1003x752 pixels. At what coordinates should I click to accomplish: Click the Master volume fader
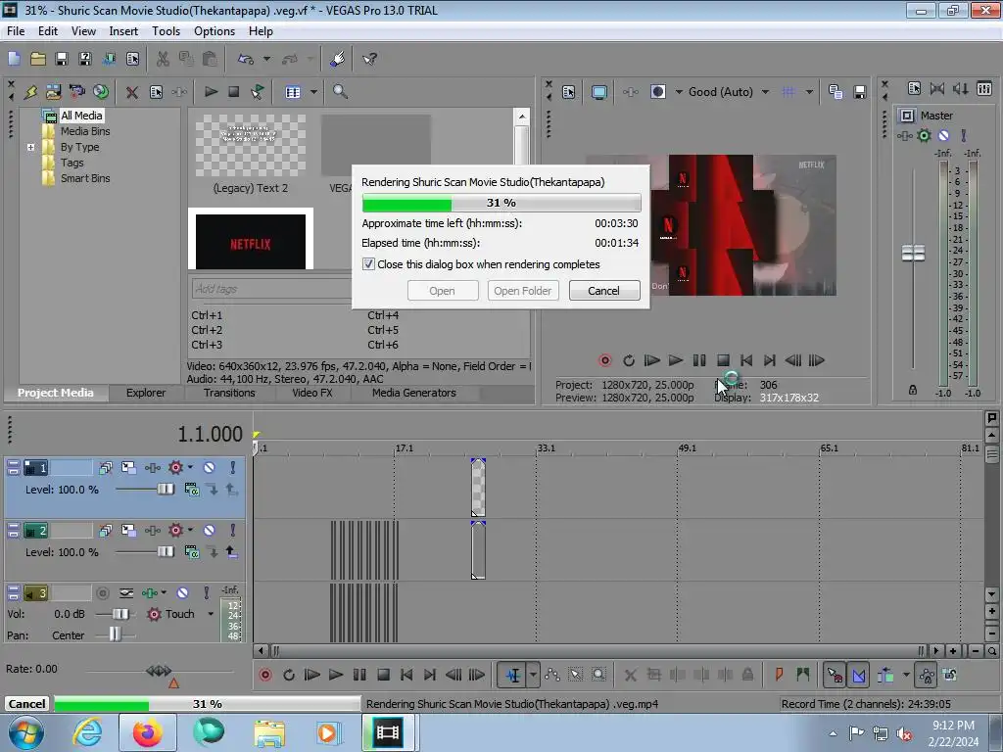pyautogui.click(x=913, y=254)
